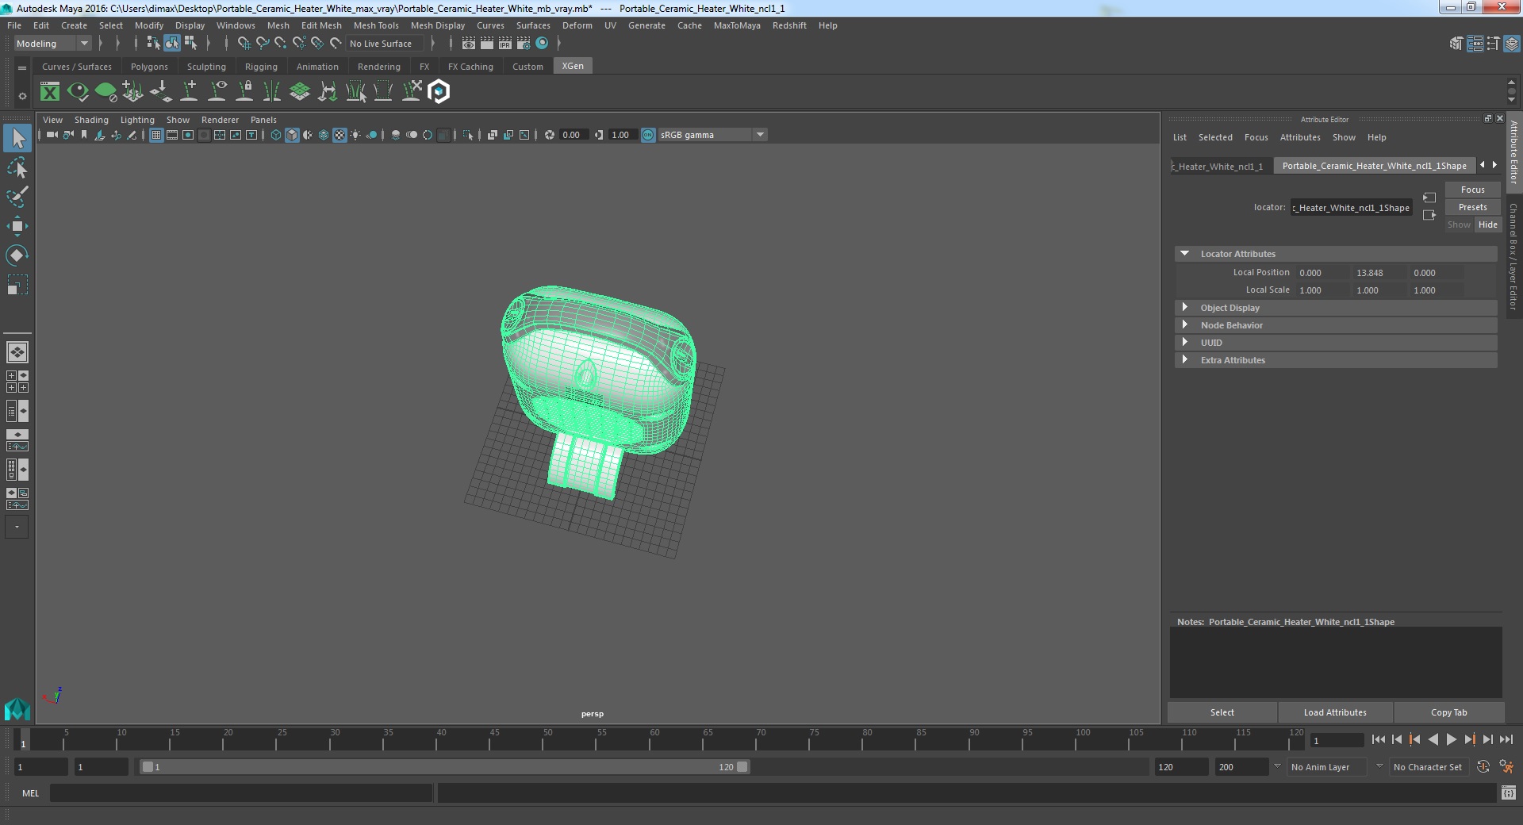Viewport: 1523px width, 825px height.
Task: Click the XGen shelf icon with white hexagon logo
Action: pos(439,92)
